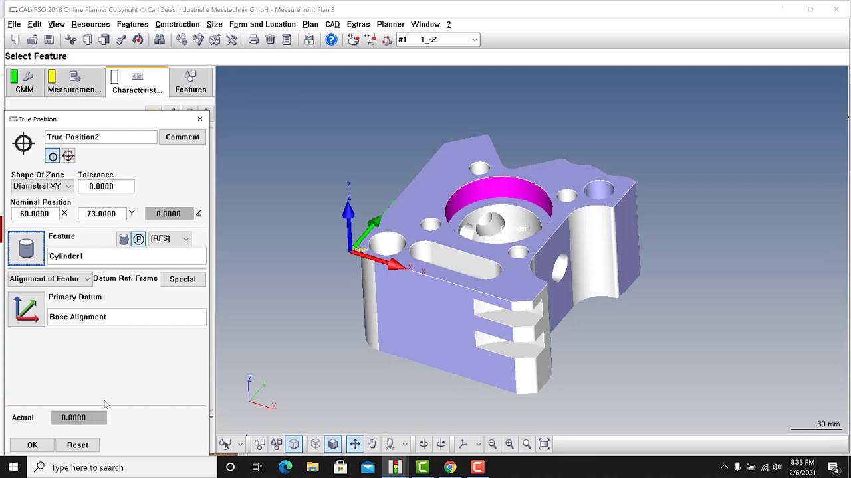This screenshot has width=851, height=478.
Task: Click the True Position2 name field
Action: pos(101,137)
